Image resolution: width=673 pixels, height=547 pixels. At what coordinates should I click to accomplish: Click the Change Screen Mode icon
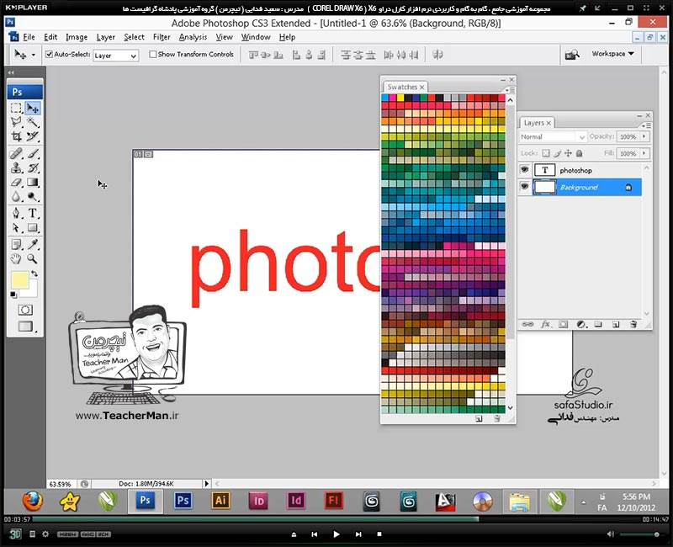click(25, 327)
